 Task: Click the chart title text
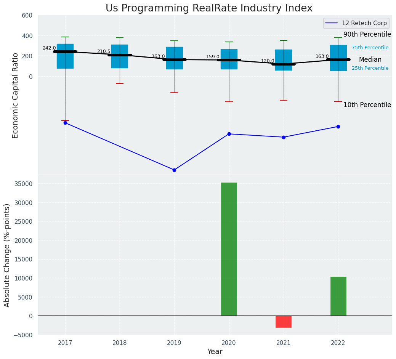[209, 8]
